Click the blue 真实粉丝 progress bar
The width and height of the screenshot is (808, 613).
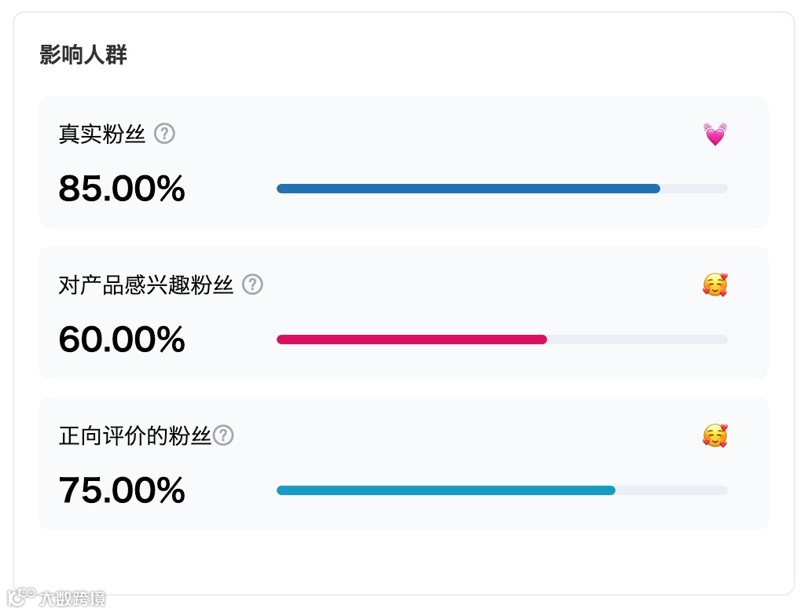[x=468, y=189]
